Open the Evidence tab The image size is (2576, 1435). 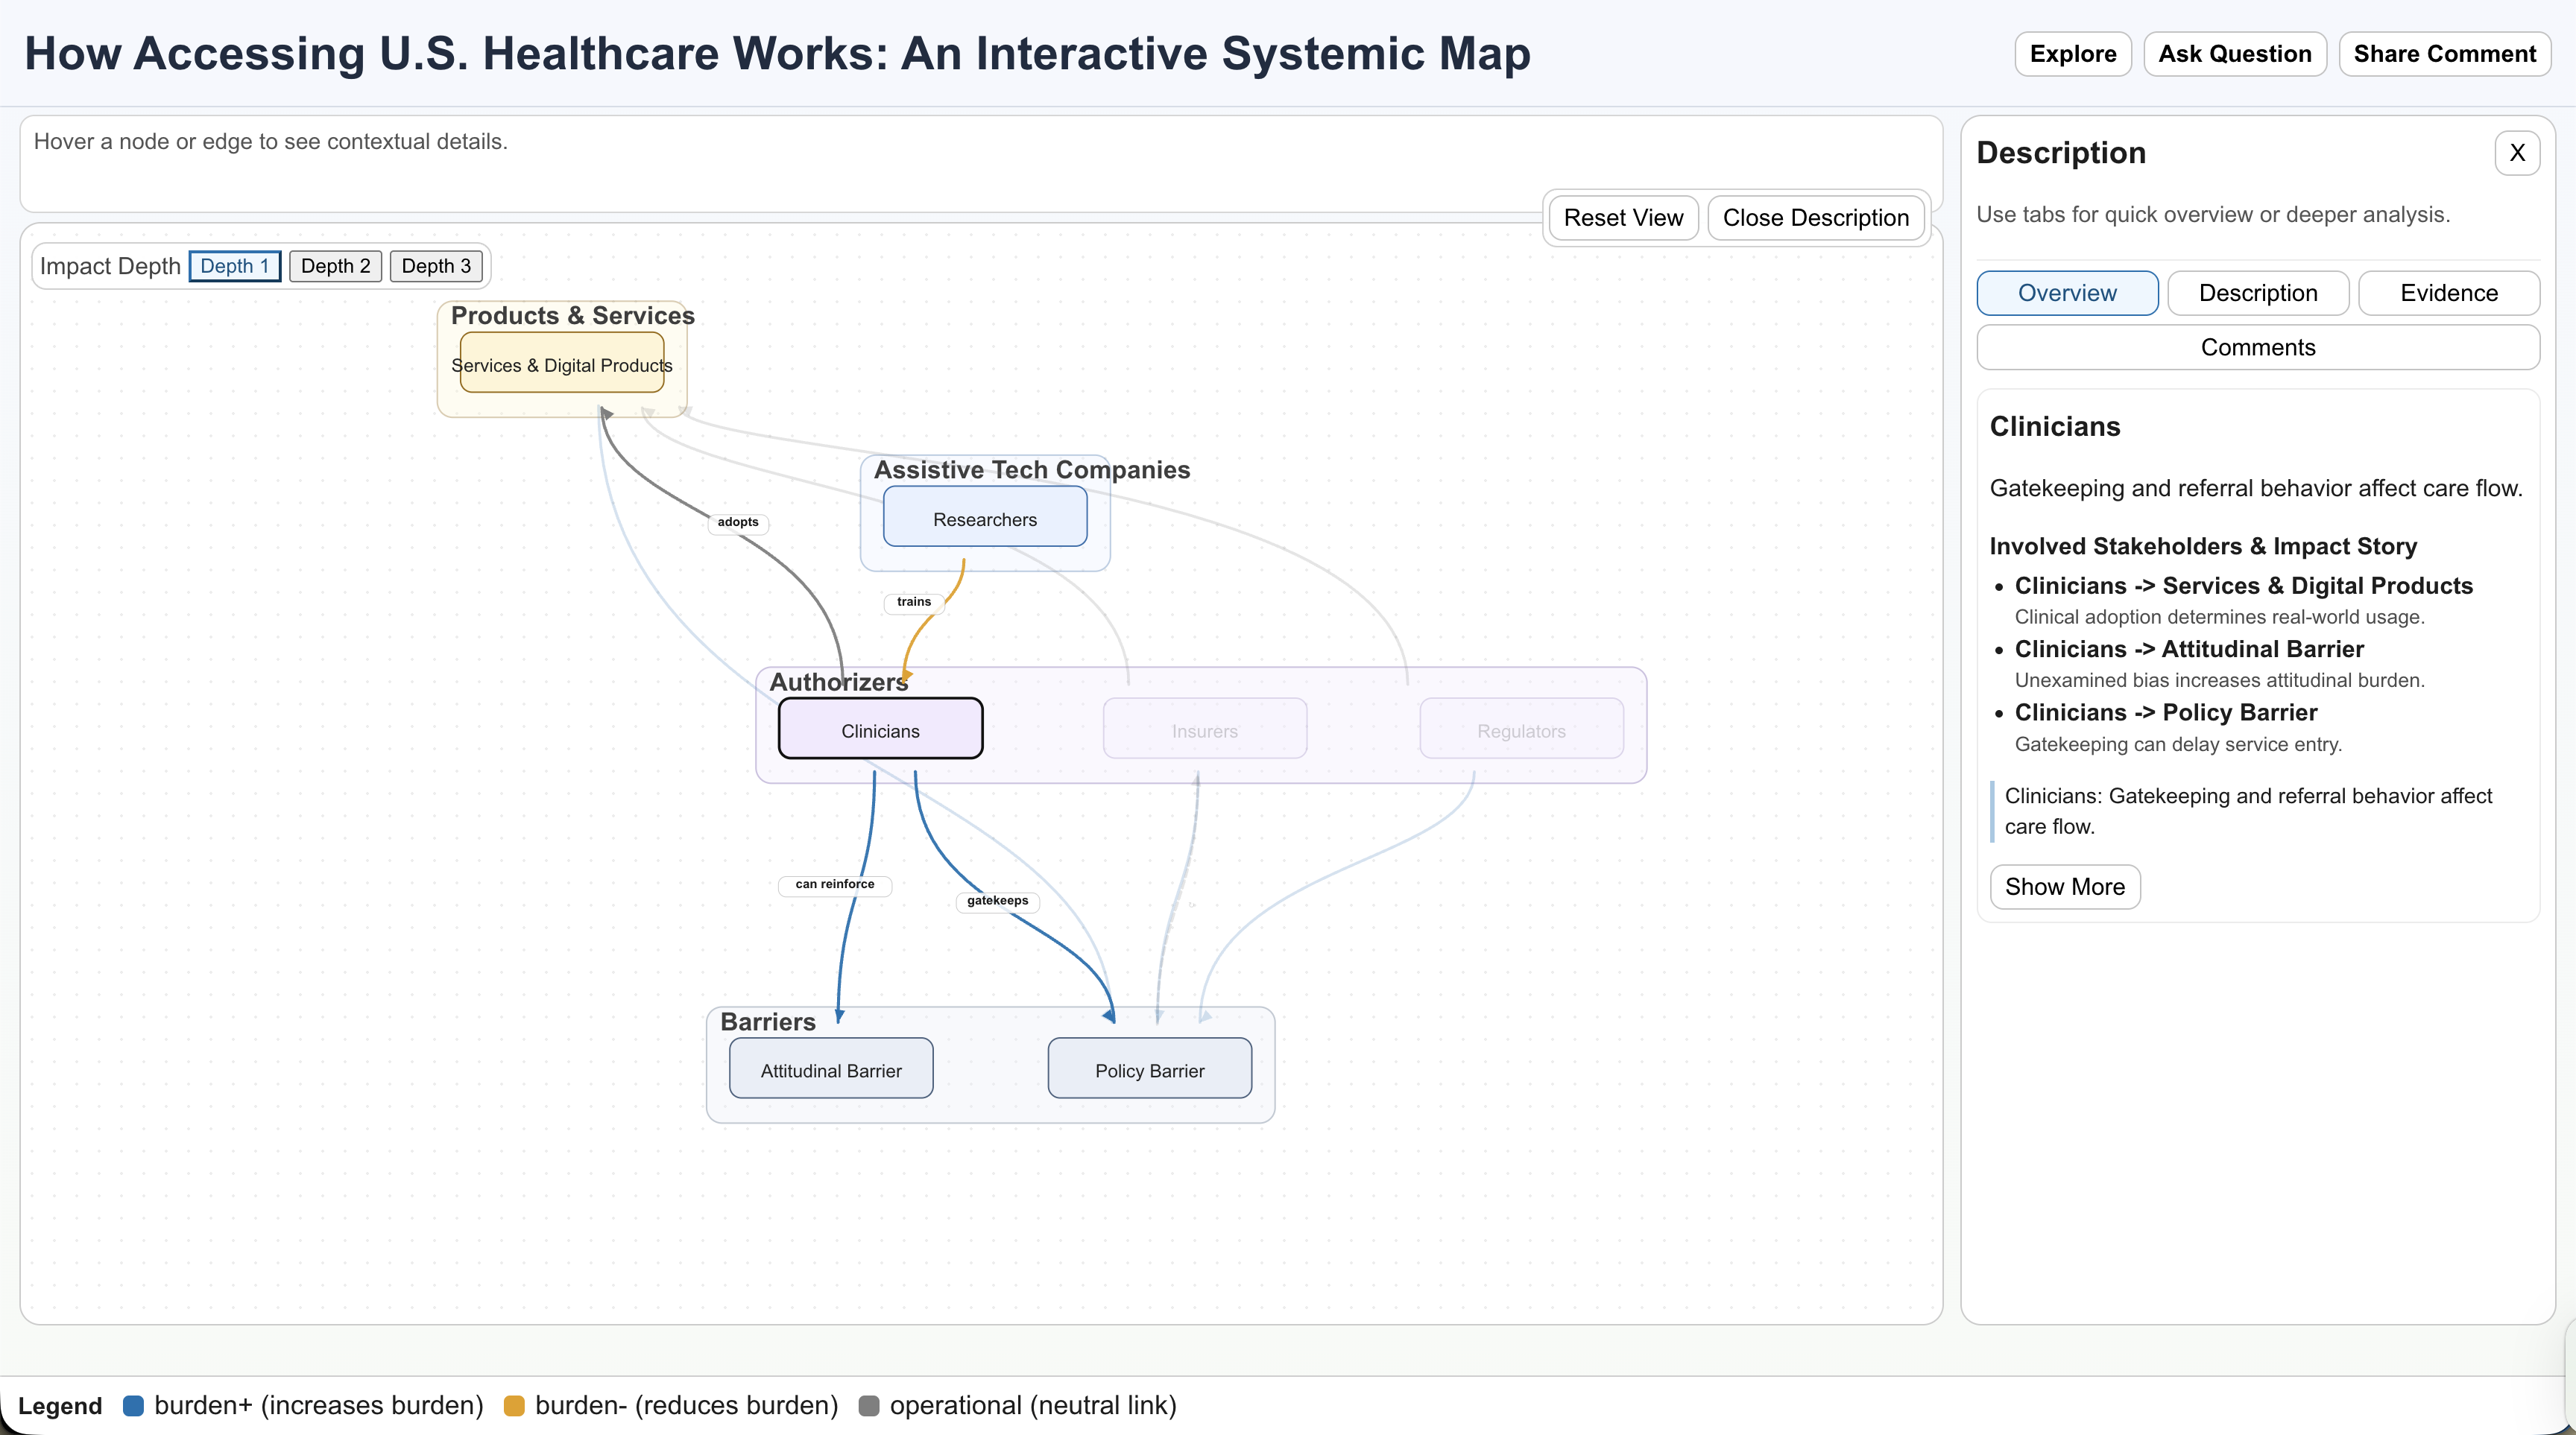coord(2449,293)
